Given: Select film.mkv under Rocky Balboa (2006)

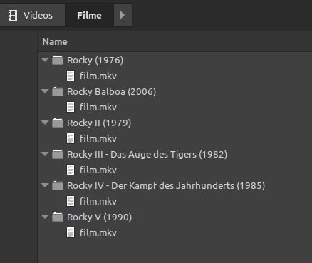Looking at the screenshot, I should [x=98, y=108].
